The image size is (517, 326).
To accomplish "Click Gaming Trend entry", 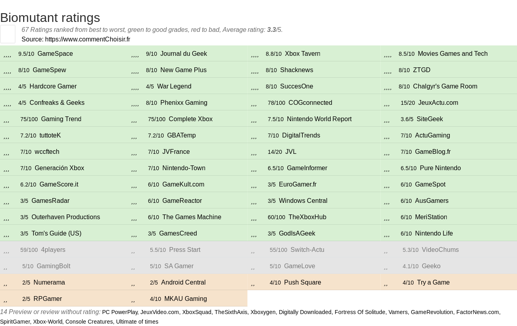I will 61,119.
